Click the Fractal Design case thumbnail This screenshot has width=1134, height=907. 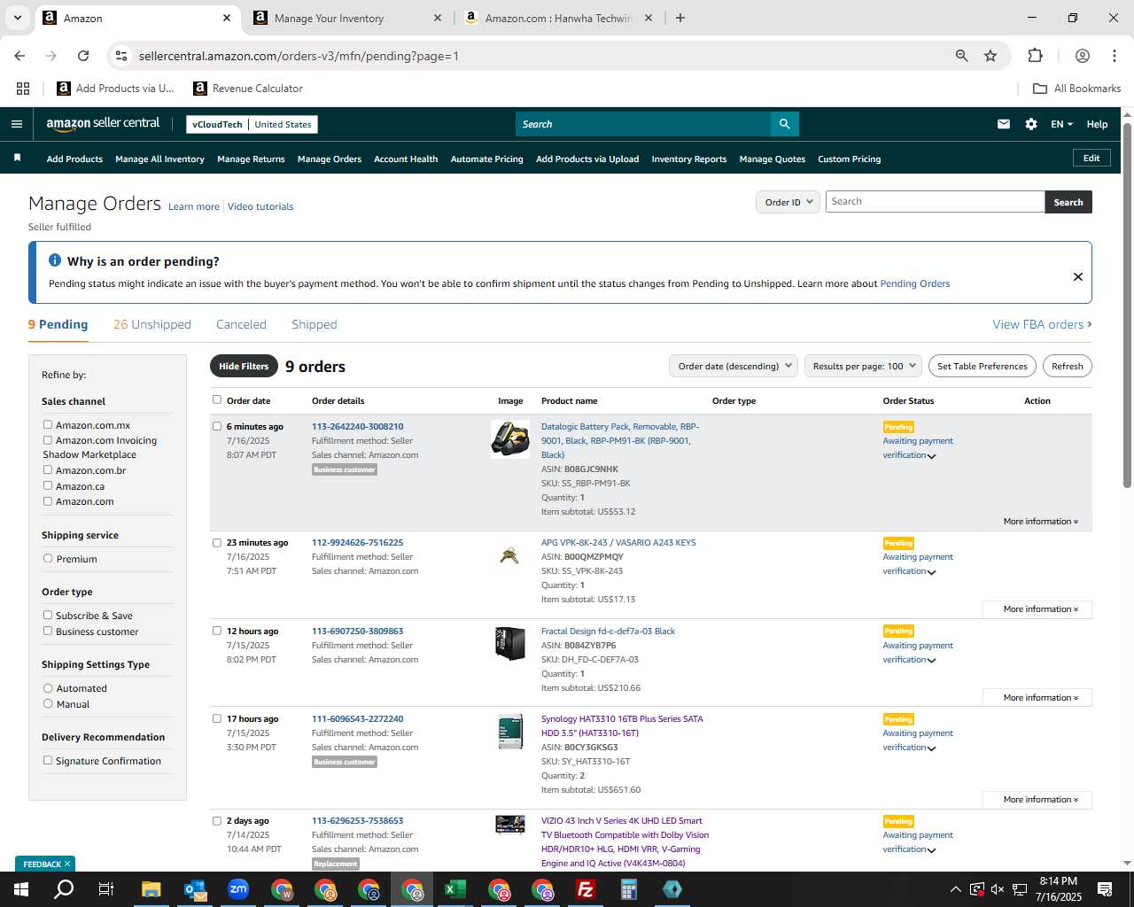coord(510,643)
